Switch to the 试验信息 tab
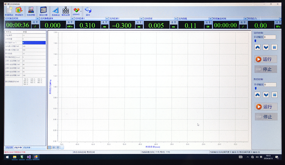The width and height of the screenshot is (285, 165). [9, 147]
